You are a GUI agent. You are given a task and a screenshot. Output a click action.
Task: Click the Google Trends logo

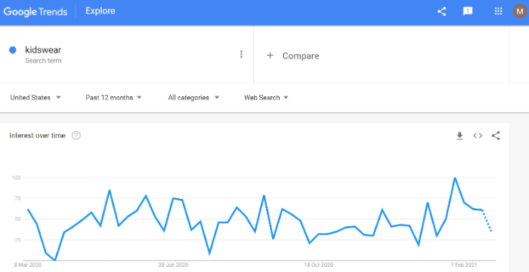tap(36, 12)
